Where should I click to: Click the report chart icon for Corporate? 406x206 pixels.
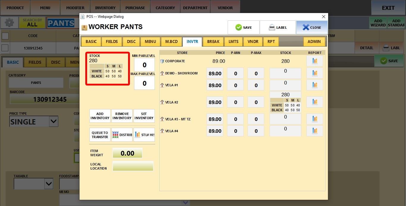pyautogui.click(x=314, y=61)
